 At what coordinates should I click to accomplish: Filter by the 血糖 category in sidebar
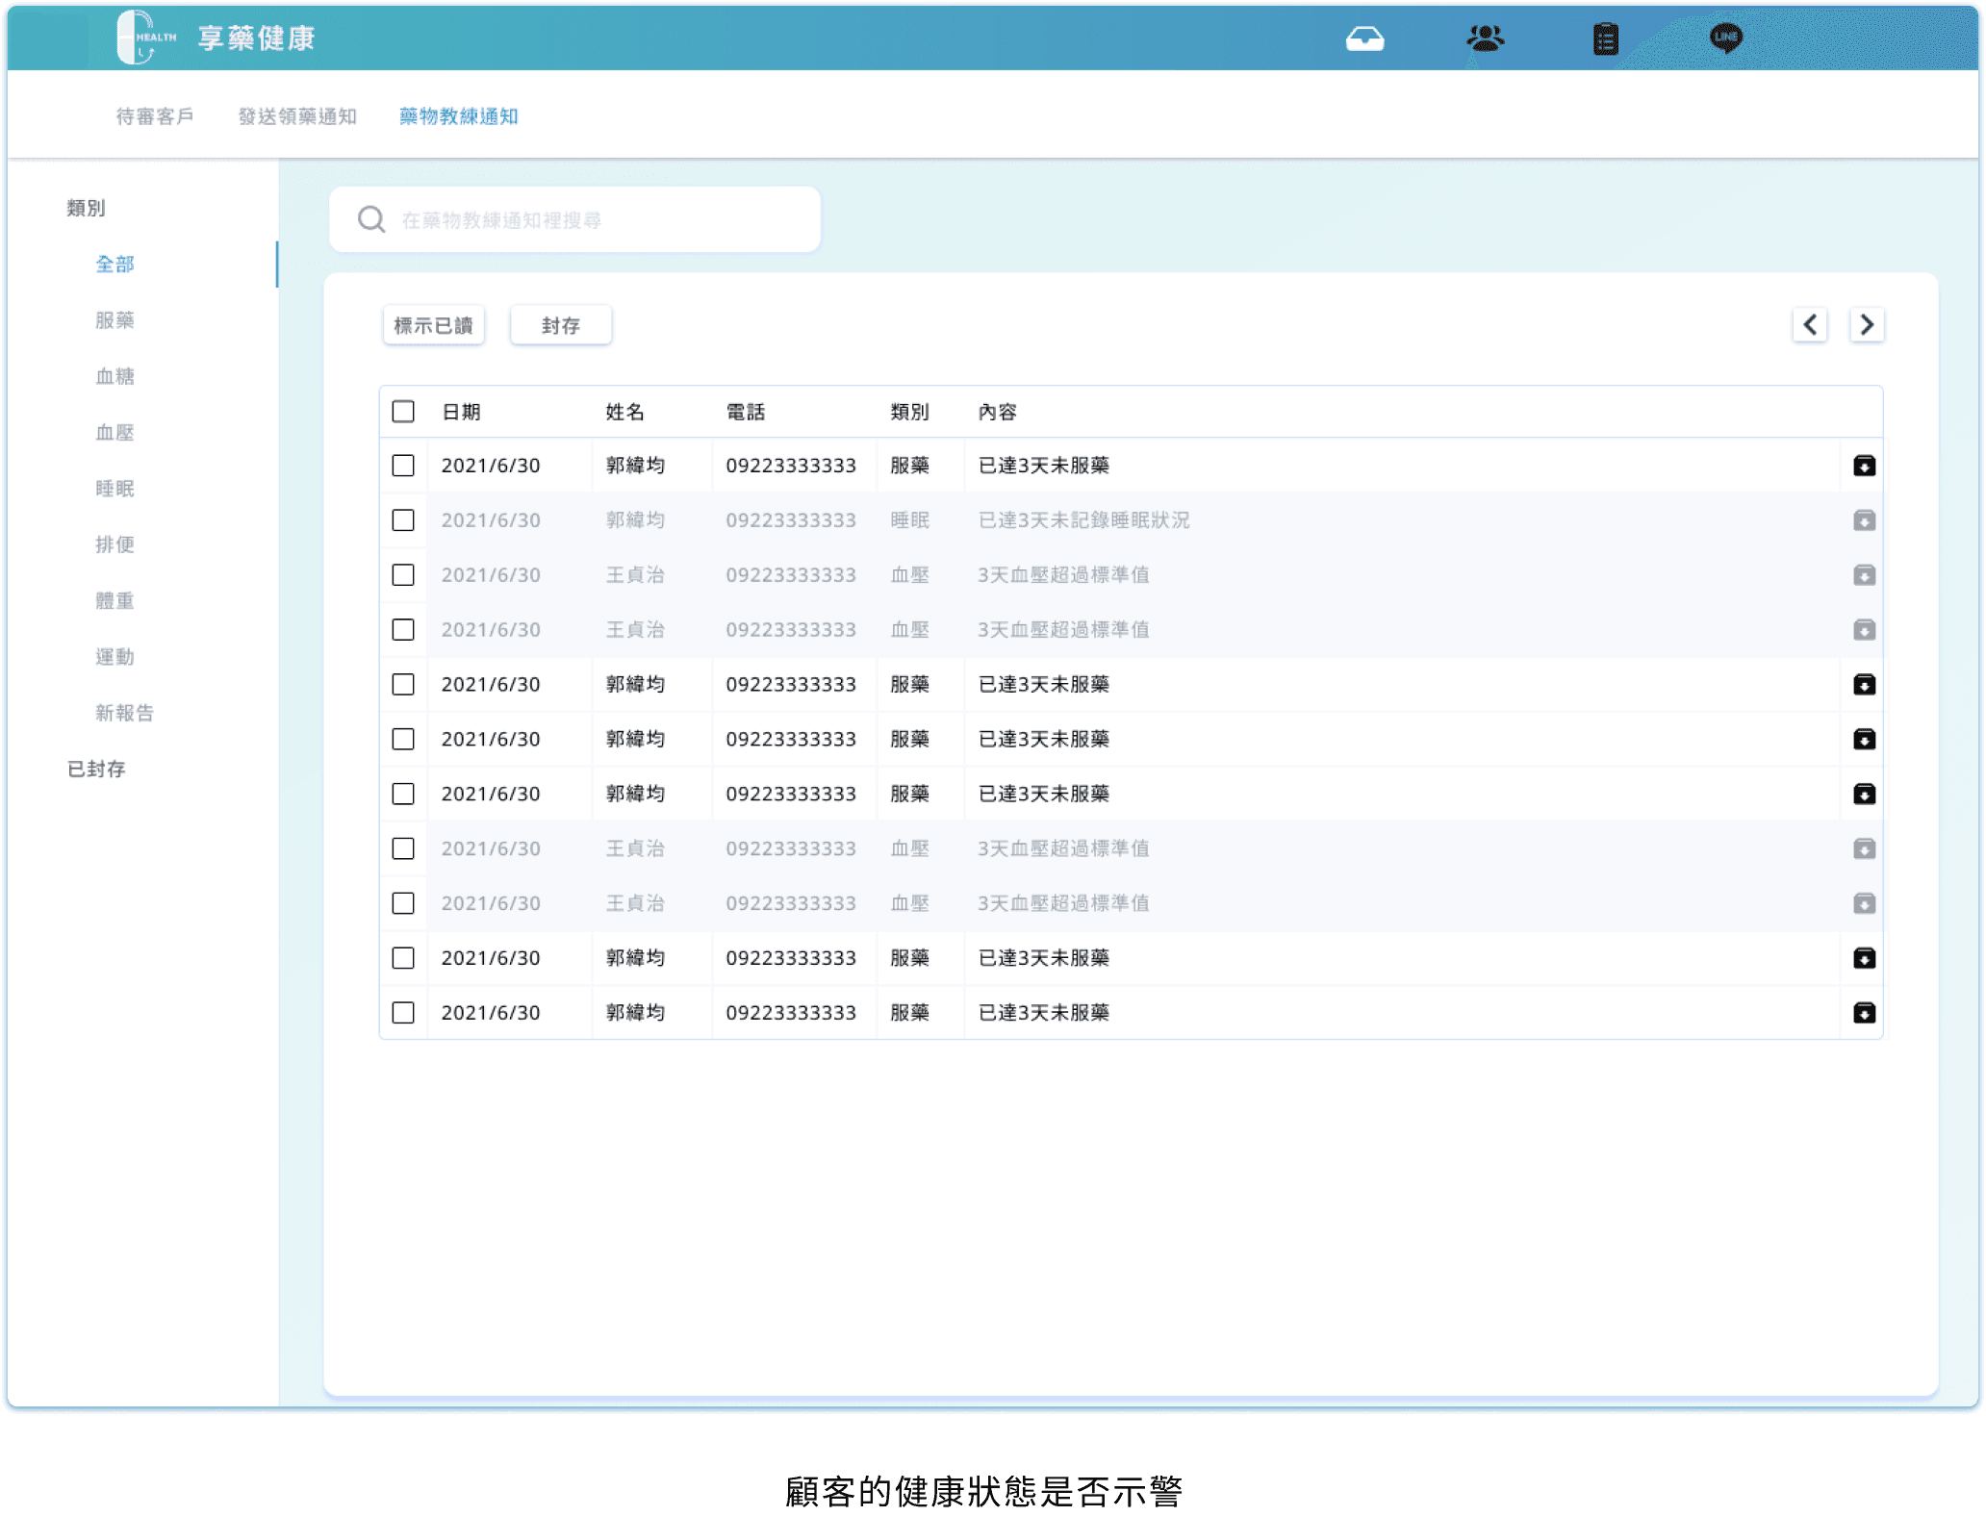(115, 376)
